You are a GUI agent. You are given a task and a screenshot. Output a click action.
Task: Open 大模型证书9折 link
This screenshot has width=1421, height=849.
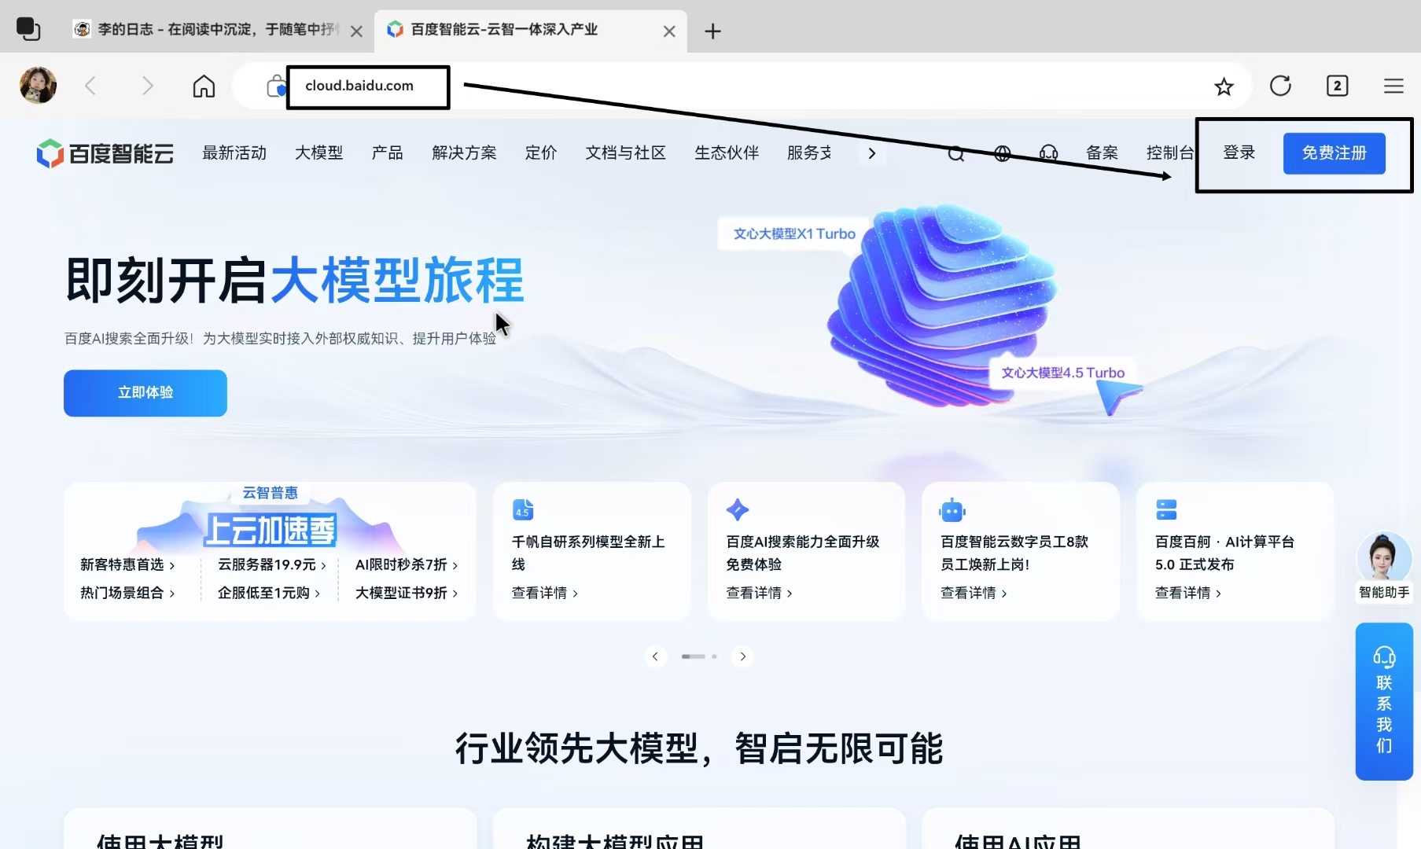[x=406, y=593]
